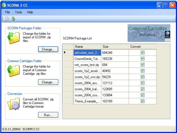Click the Common Cartridges Folder export icon
The height and width of the screenshot is (133, 177).
tap(13, 71)
